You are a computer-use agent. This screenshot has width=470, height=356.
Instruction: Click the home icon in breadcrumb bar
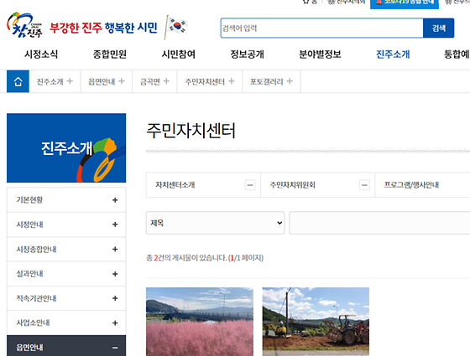[18, 81]
